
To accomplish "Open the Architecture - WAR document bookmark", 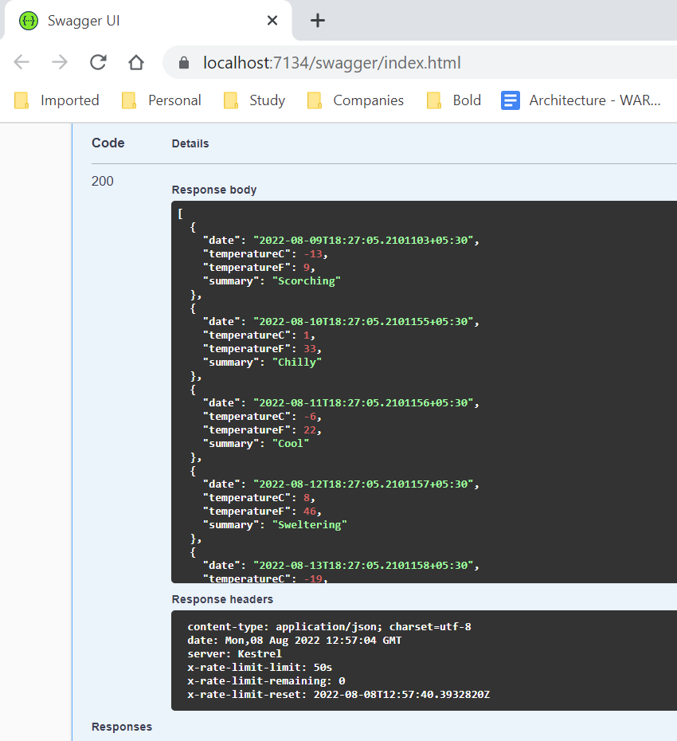I will tap(581, 100).
